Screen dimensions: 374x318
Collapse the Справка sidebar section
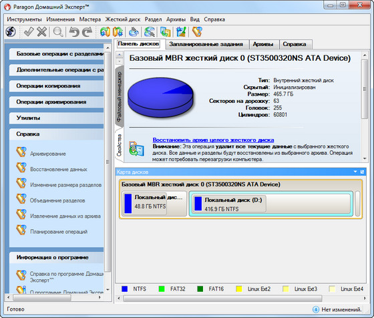(x=57, y=134)
